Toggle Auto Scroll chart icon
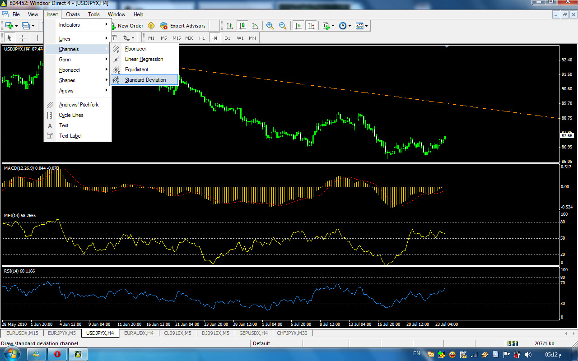578x361 pixels. point(298,26)
